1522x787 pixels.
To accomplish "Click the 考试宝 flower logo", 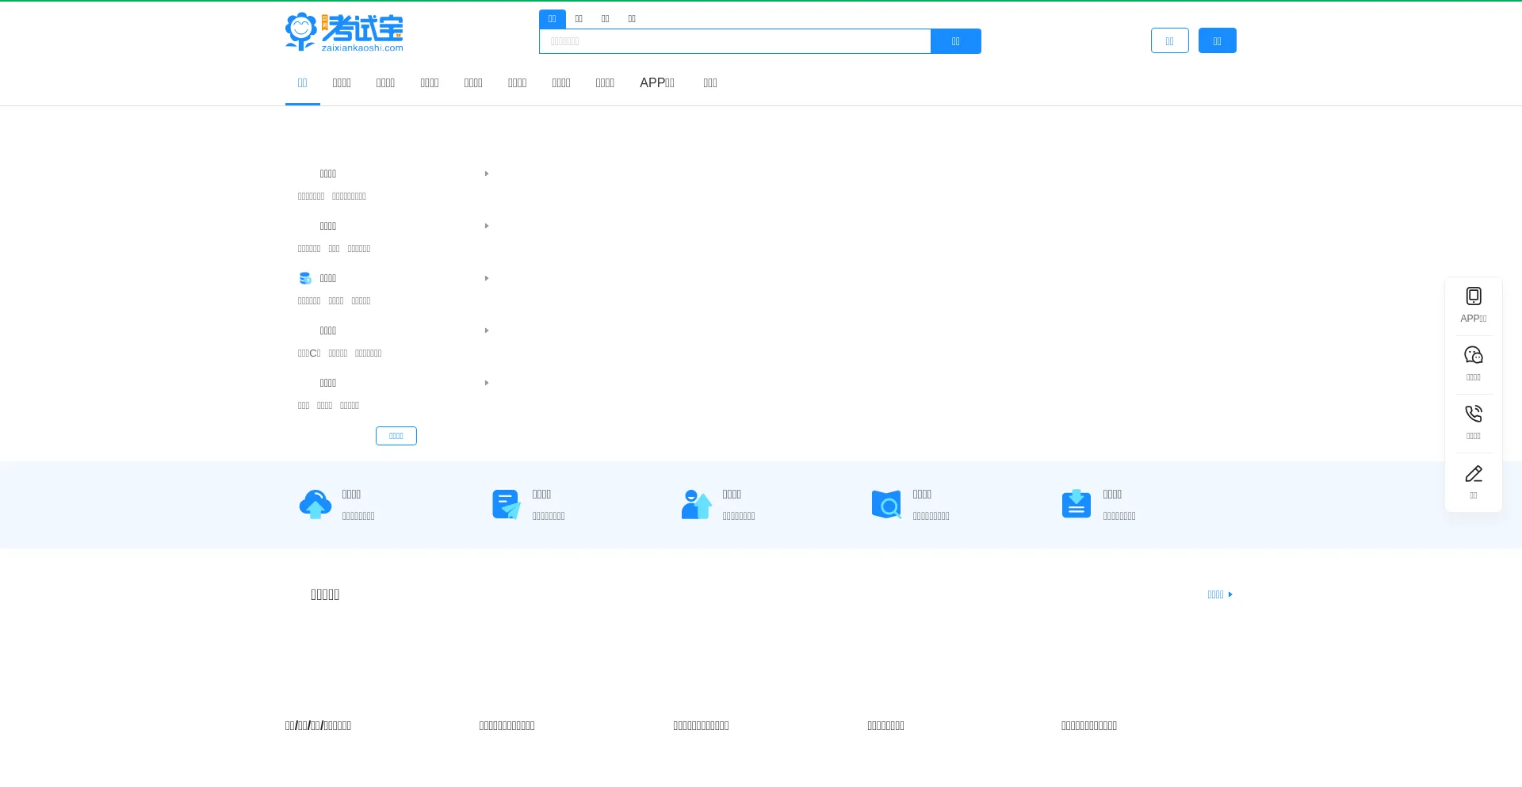I will tap(301, 31).
